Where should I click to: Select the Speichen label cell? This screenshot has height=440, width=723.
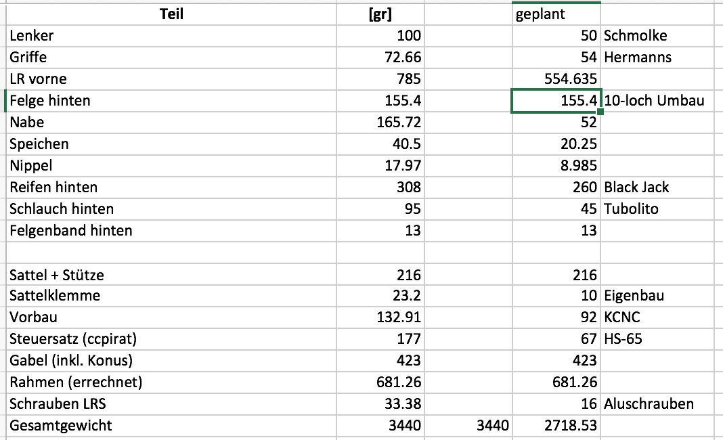click(171, 144)
